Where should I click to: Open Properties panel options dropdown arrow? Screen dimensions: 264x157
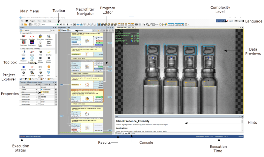(51, 82)
